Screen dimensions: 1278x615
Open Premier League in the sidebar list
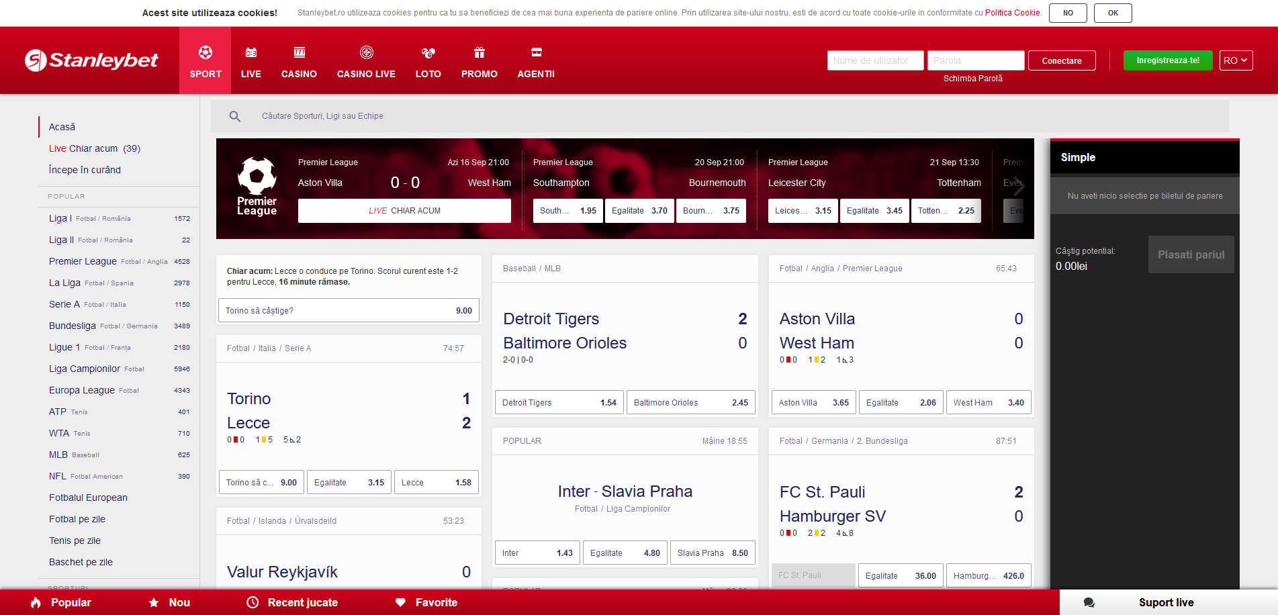click(119, 261)
